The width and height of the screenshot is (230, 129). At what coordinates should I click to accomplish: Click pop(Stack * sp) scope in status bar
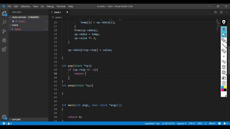pyautogui.click(x=152, y=123)
